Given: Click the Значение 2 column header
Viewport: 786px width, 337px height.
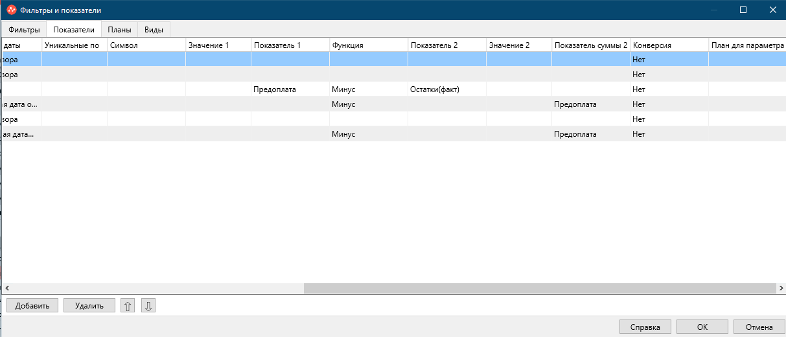Looking at the screenshot, I should pos(519,45).
